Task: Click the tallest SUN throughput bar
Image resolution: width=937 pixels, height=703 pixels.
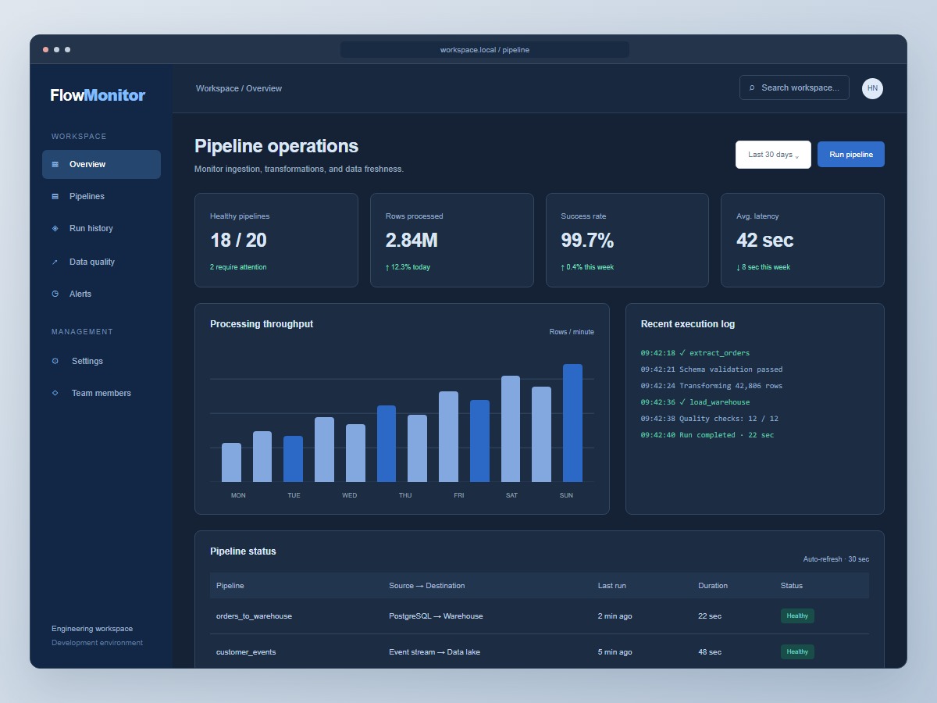Action: (572, 423)
